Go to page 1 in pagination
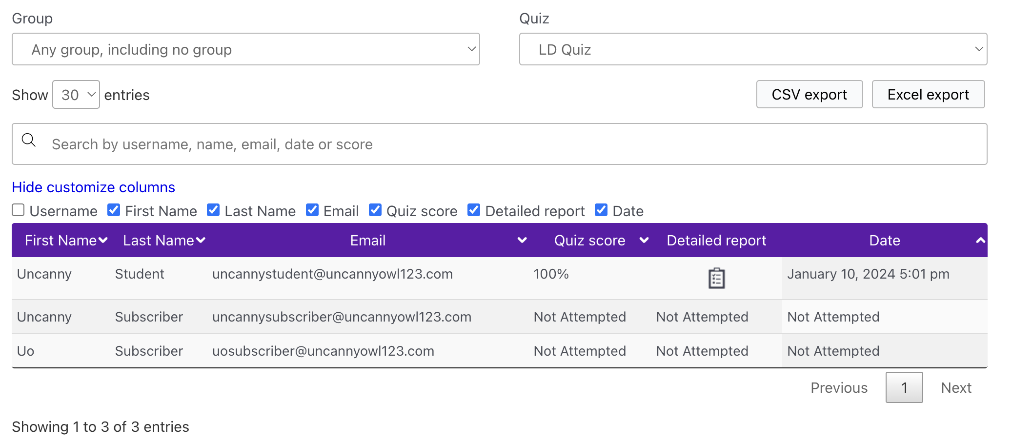Viewport: 1012px width, 444px height. (x=904, y=387)
